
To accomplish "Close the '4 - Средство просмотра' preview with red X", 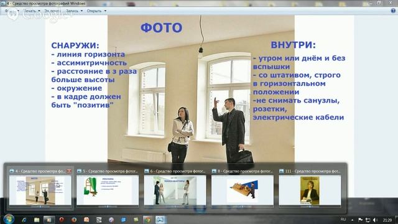I will point(69,171).
